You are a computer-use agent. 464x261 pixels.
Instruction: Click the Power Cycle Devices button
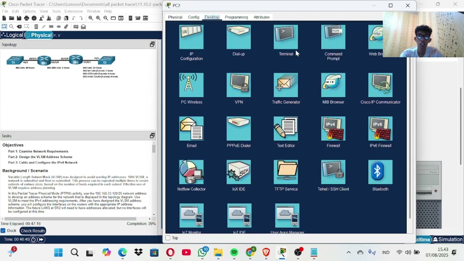tap(33, 239)
